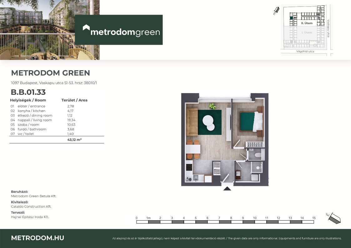Click the brown sofa in living room
The width and height of the screenshot is (351, 248).
coord(191,122)
